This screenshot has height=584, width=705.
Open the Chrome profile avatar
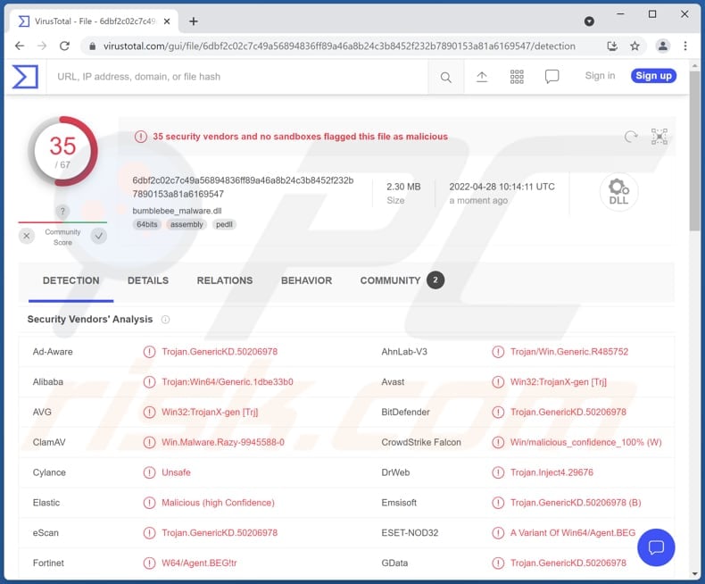[663, 46]
